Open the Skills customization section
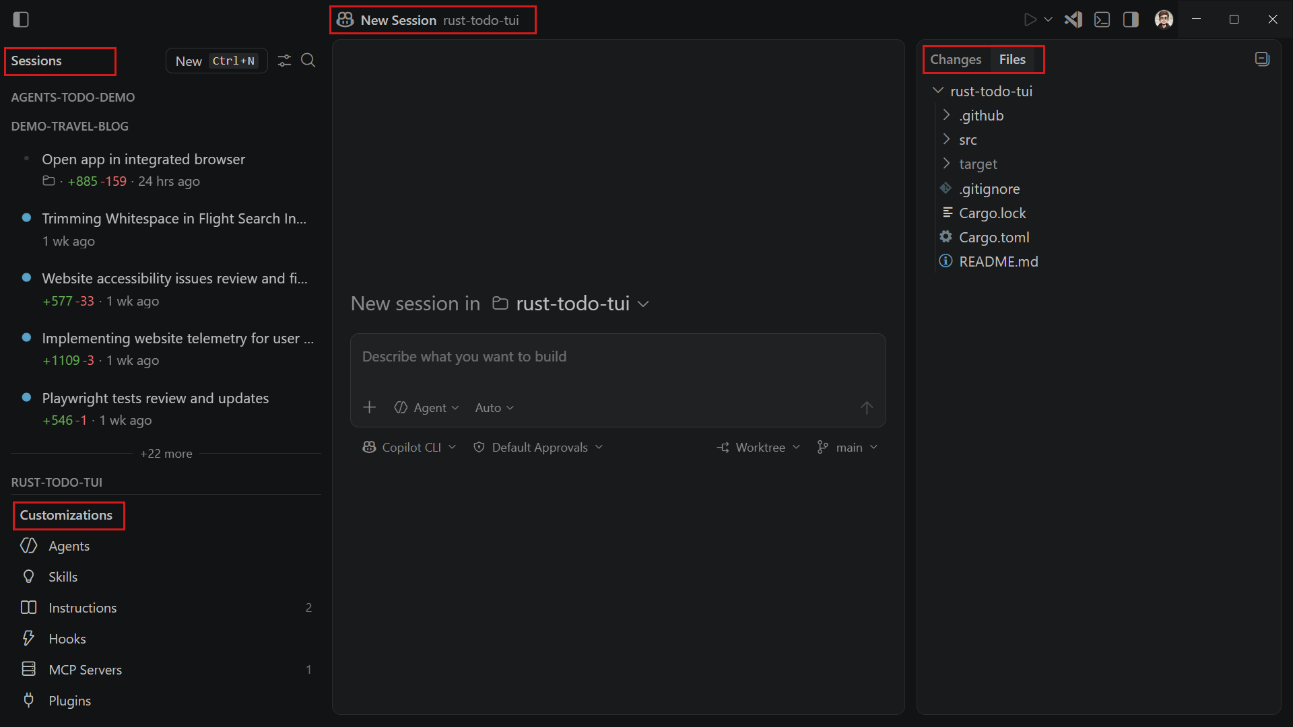1293x727 pixels. pos(62,577)
